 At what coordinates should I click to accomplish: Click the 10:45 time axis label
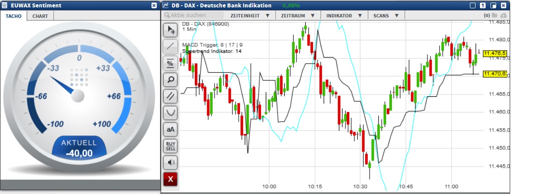point(406,187)
